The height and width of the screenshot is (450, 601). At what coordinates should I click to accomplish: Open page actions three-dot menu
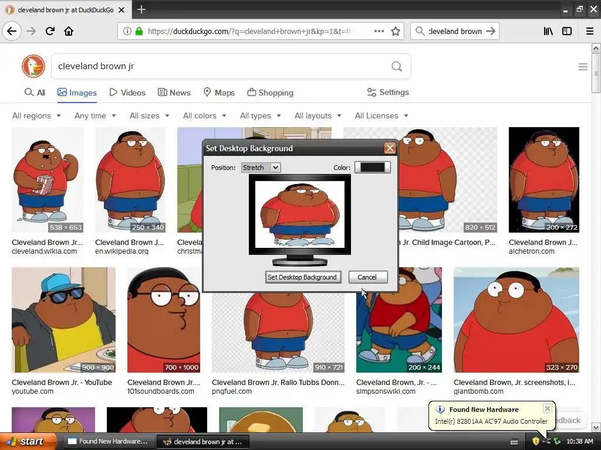coord(379,31)
